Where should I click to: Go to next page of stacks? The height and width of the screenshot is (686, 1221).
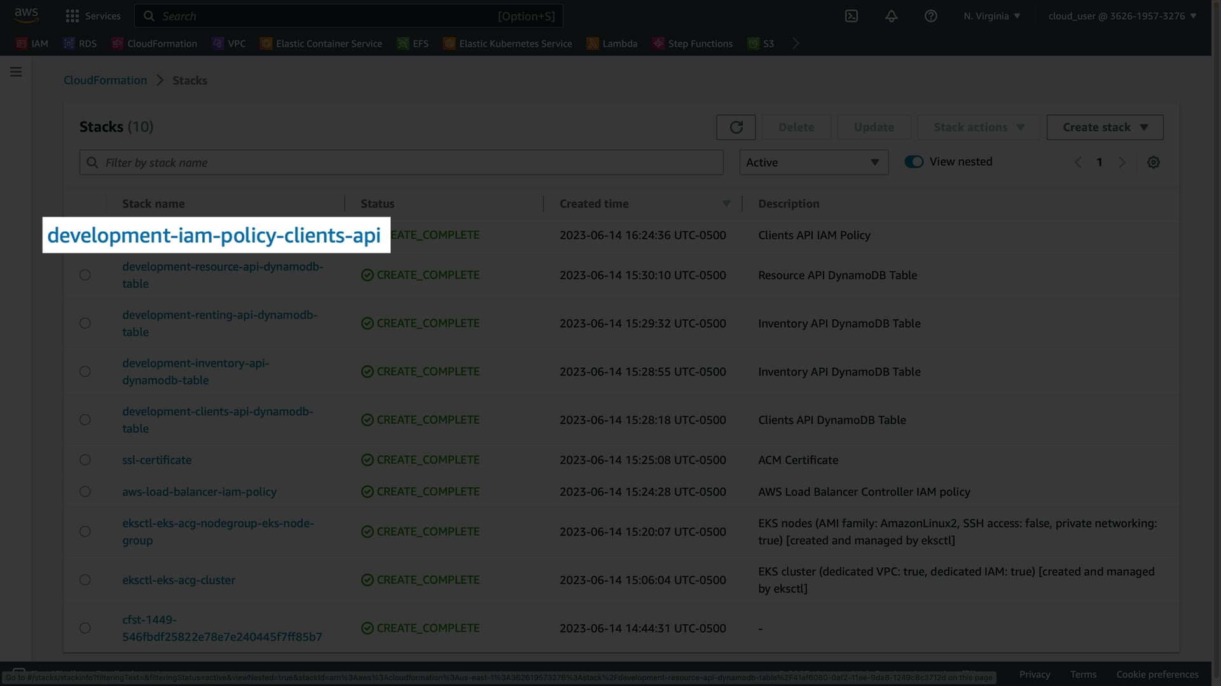(1122, 163)
